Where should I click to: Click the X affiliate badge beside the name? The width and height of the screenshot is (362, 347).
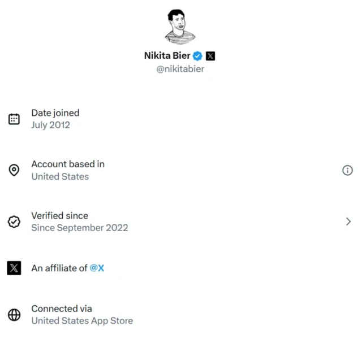[210, 56]
